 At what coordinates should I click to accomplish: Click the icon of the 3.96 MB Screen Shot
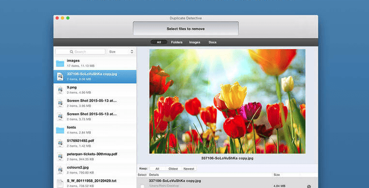60,103
